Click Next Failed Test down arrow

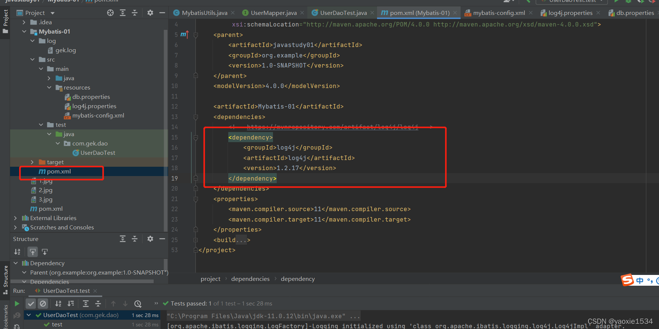(x=125, y=304)
